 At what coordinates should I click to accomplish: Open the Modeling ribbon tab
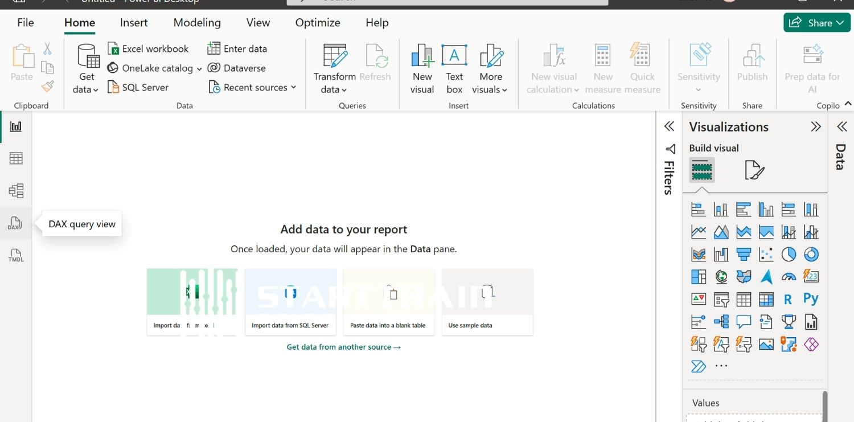(197, 23)
